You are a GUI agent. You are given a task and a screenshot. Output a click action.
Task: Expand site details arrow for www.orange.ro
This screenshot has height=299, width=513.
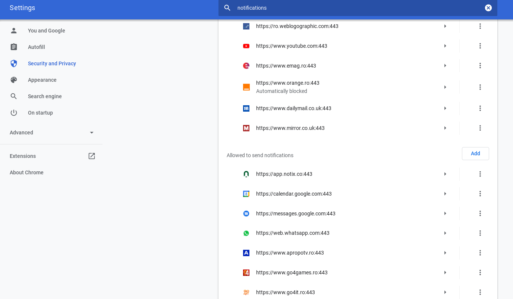(445, 87)
